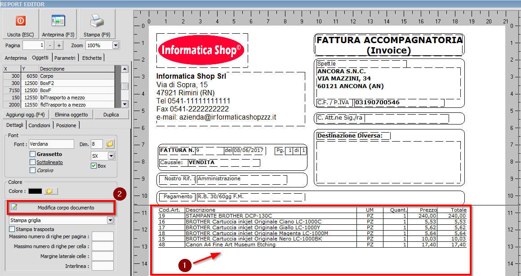Open the Anteprima (F3) preview
Screen dimensions: 521x276
point(58,24)
